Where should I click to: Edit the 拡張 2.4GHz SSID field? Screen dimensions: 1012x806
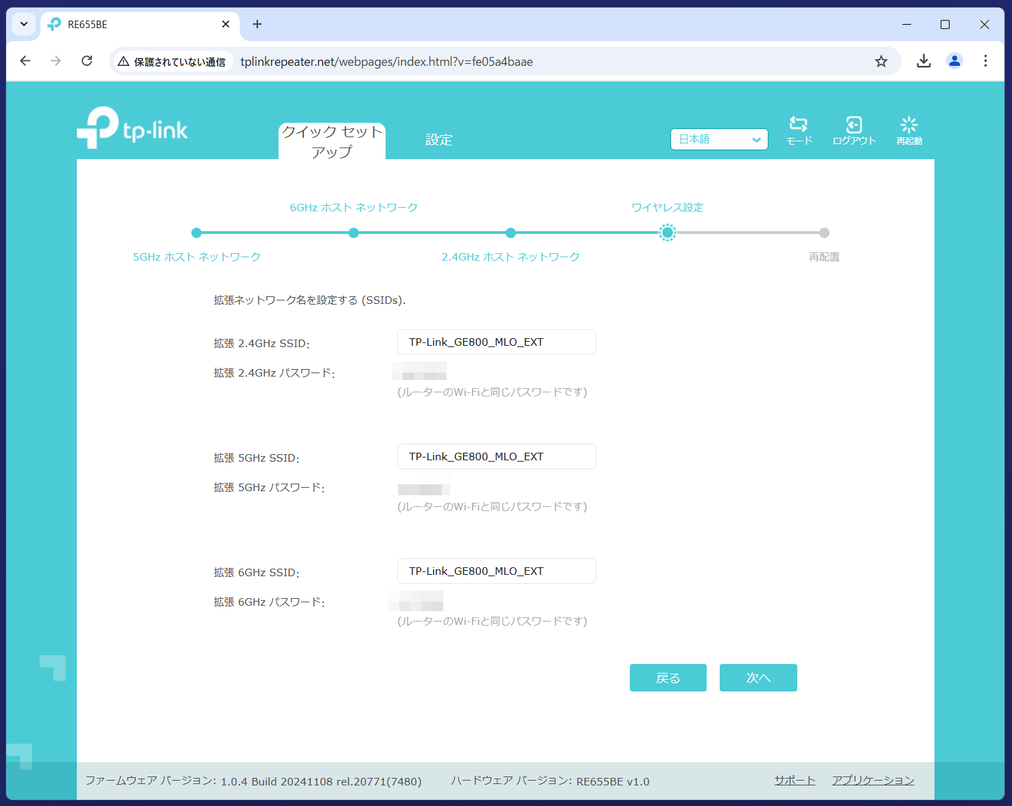[x=497, y=342]
